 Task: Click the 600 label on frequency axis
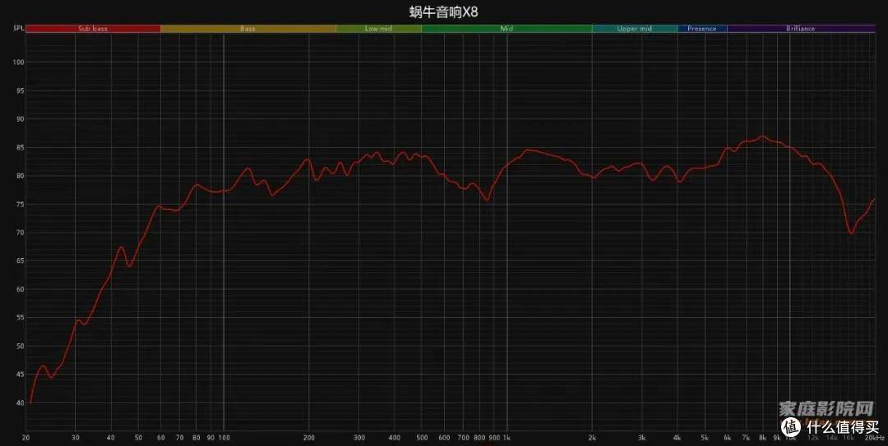444,438
